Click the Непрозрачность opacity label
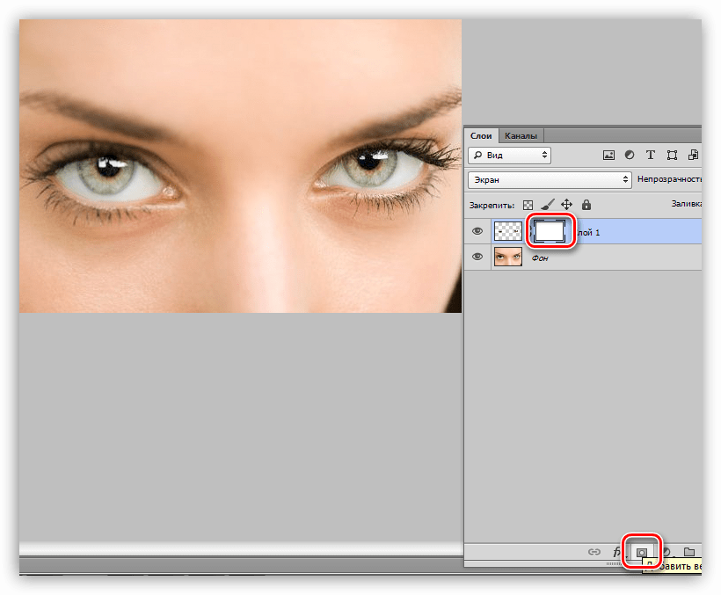This screenshot has height=595, width=721. pos(669,179)
